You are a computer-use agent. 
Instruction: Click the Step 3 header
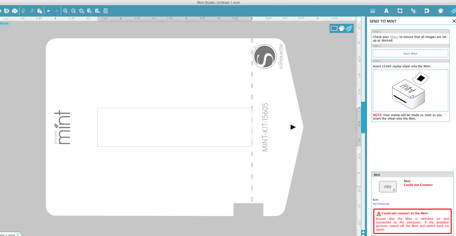coord(410,61)
